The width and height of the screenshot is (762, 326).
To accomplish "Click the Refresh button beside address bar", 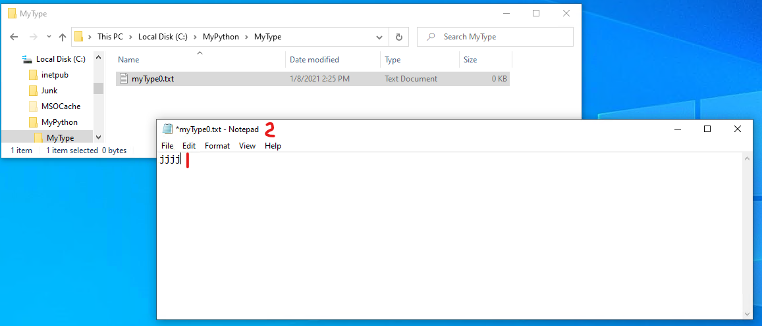I will tap(398, 37).
